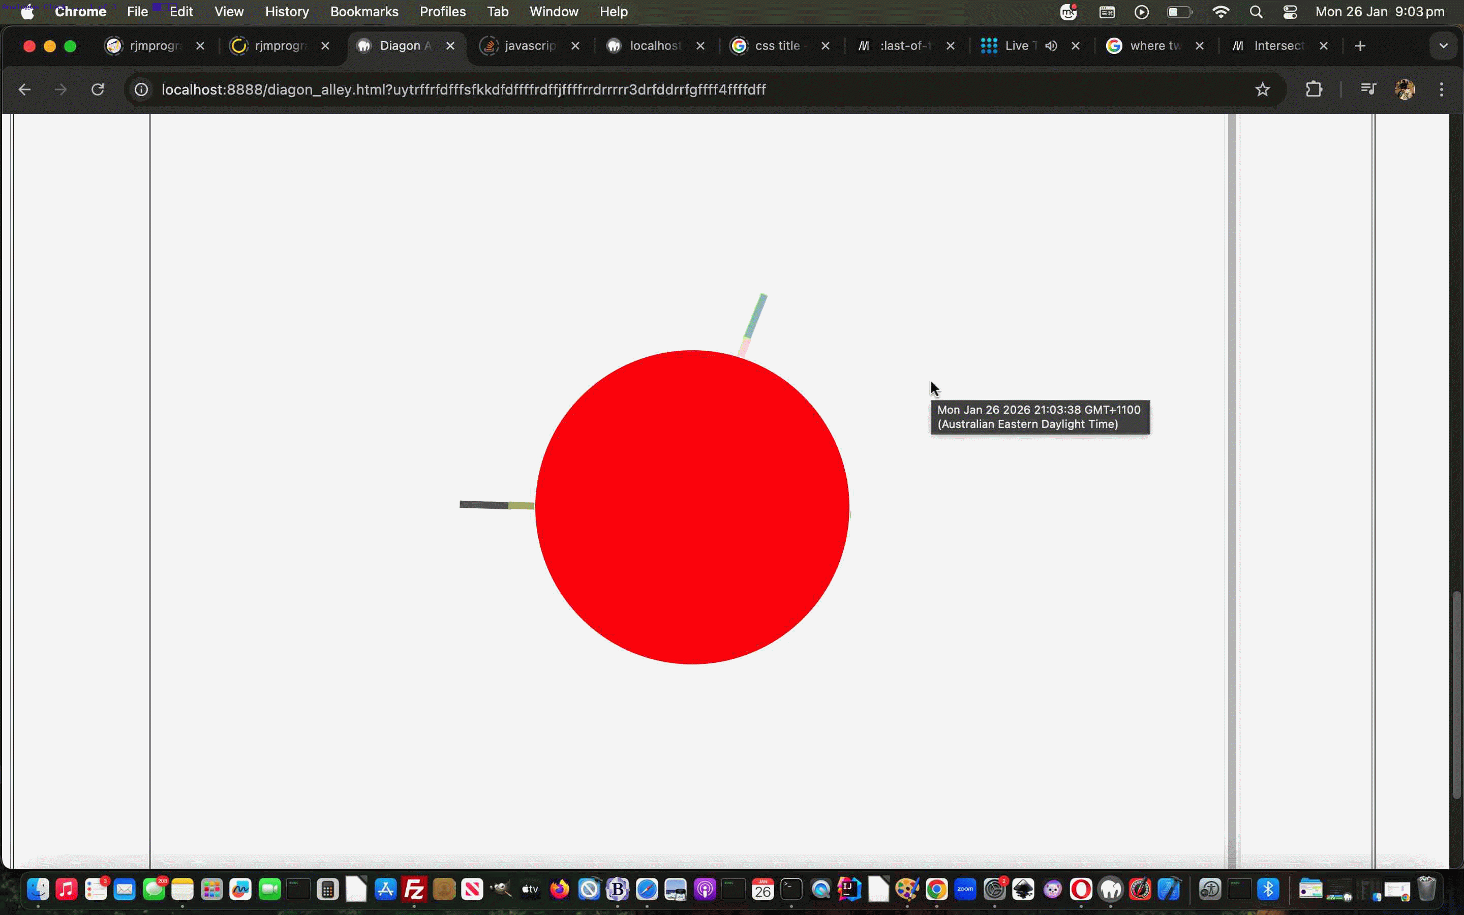Bookmark this page with star icon
Viewport: 1464px width, 915px height.
tap(1262, 89)
